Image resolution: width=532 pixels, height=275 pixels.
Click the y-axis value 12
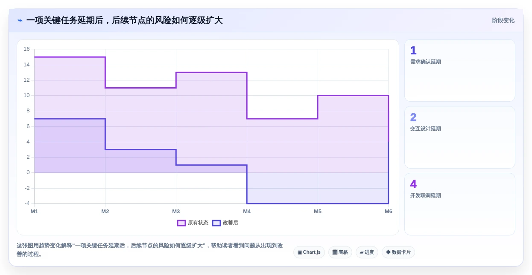26,80
